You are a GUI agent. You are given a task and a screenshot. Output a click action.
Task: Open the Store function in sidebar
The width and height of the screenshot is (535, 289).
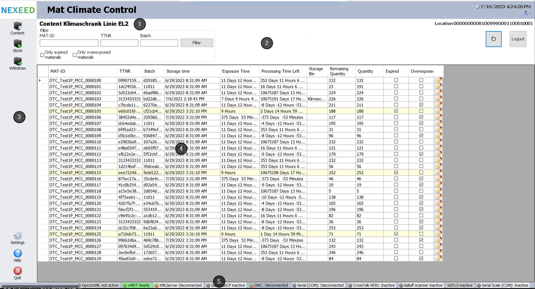tap(17, 46)
